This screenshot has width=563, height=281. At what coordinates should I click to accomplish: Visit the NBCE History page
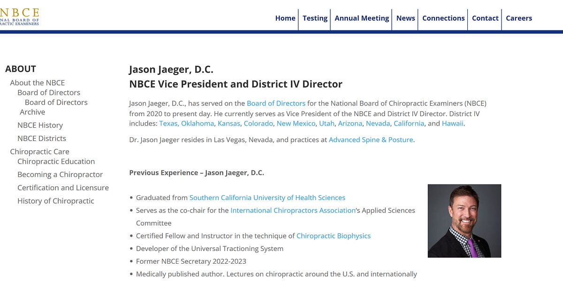point(40,125)
